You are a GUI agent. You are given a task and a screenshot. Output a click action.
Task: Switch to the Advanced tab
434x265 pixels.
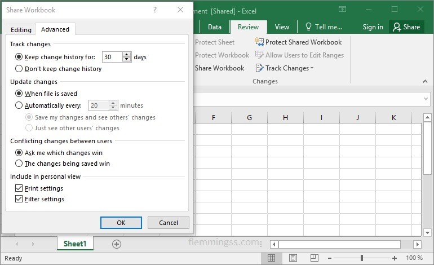[55, 29]
